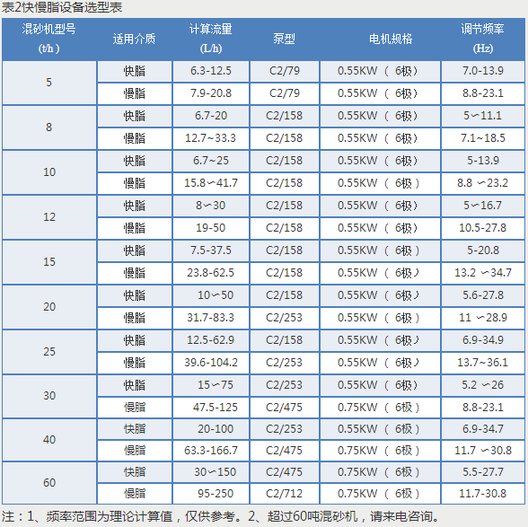Select the 调节频率 (Hz) header
Screen dimensions: 528x527
pyautogui.click(x=483, y=40)
